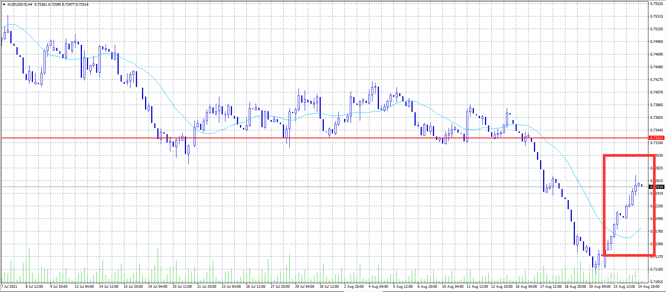Click the latest candle at chart's right edge
The image size is (666, 292).
click(642, 185)
